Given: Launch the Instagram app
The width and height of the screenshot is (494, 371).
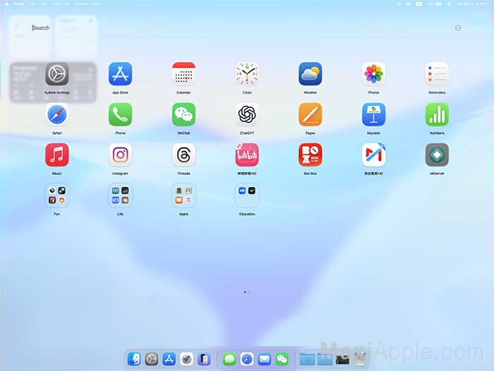Looking at the screenshot, I should tap(120, 154).
